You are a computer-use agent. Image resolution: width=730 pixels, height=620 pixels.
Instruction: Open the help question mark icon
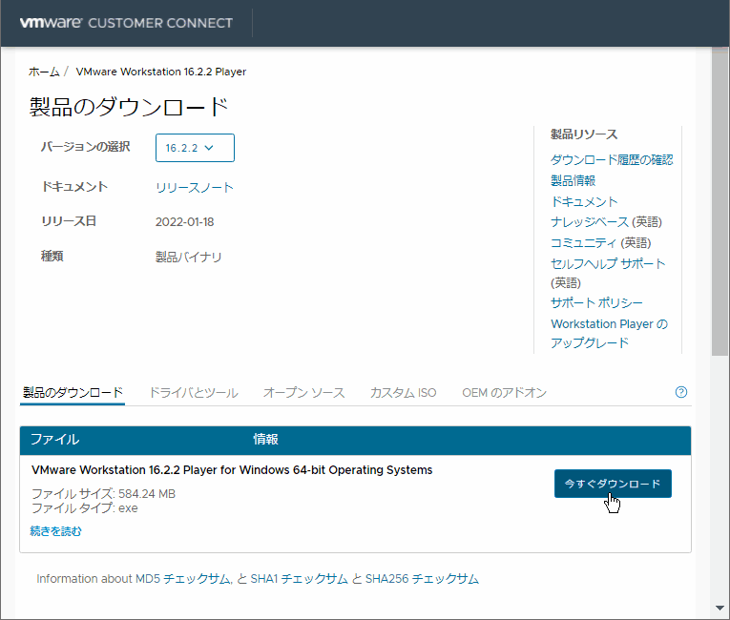pyautogui.click(x=680, y=392)
